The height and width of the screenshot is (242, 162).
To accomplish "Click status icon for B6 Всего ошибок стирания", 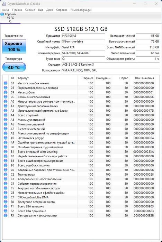I will tap(6, 165).
